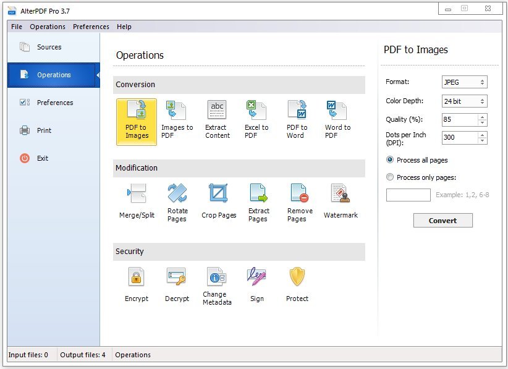Screen dimensions: 508x369
Task: Open the Format dropdown showing JPEG
Action: coord(464,82)
